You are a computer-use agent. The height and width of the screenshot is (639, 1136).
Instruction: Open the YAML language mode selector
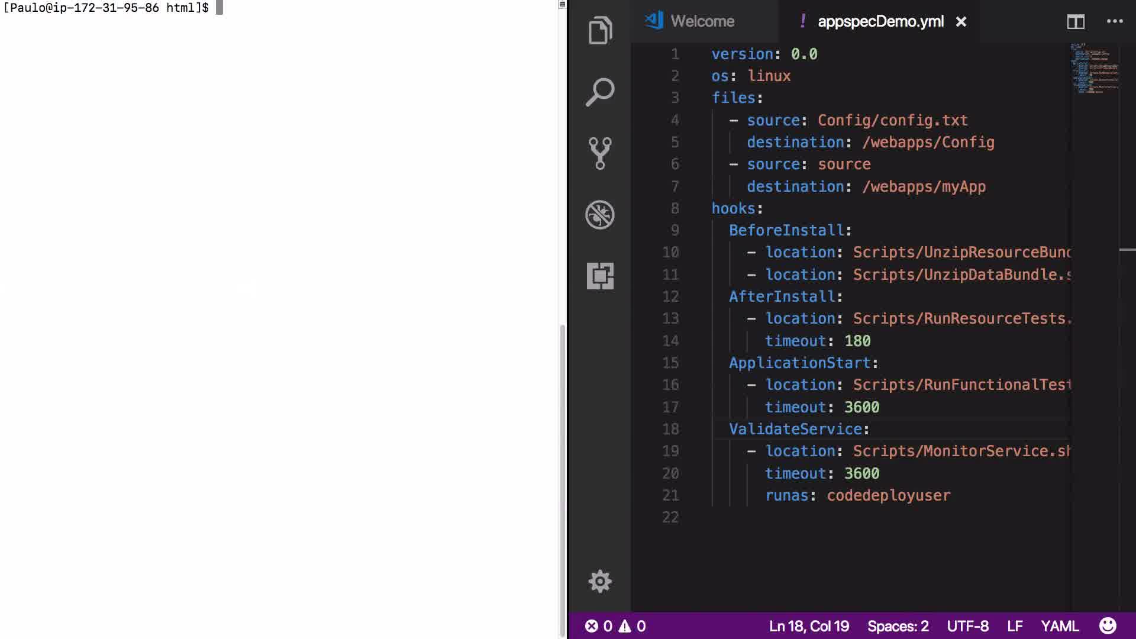(1060, 626)
